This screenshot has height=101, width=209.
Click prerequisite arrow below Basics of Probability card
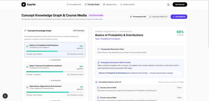click(x=50, y=60)
